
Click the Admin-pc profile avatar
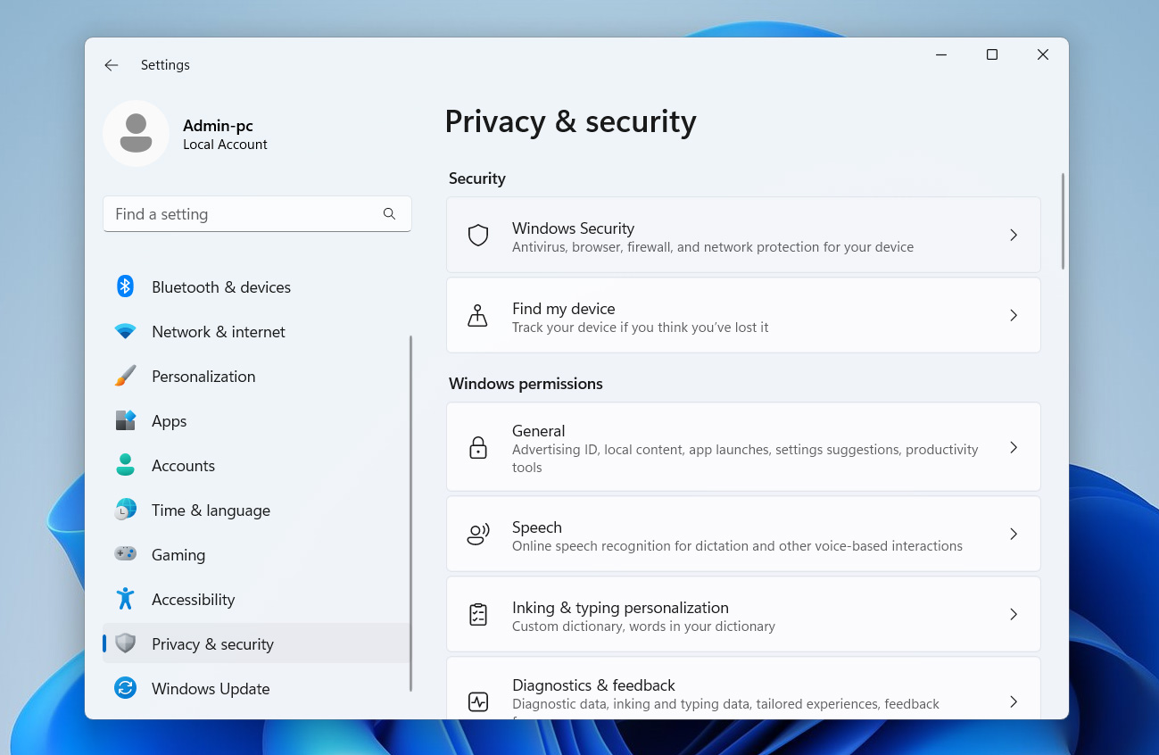coord(136,134)
